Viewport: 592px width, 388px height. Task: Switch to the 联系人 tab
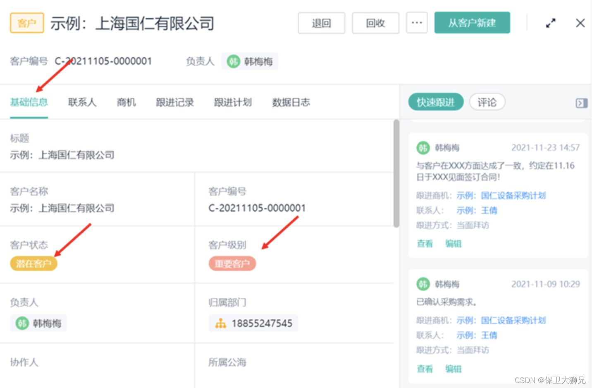pos(82,102)
